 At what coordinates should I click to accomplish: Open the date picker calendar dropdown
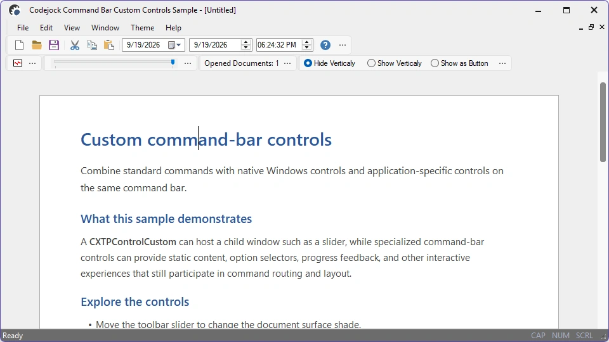click(x=175, y=45)
